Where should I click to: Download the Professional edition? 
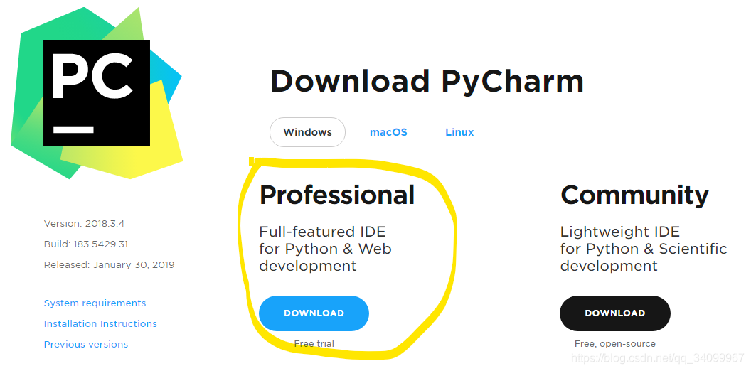(314, 313)
